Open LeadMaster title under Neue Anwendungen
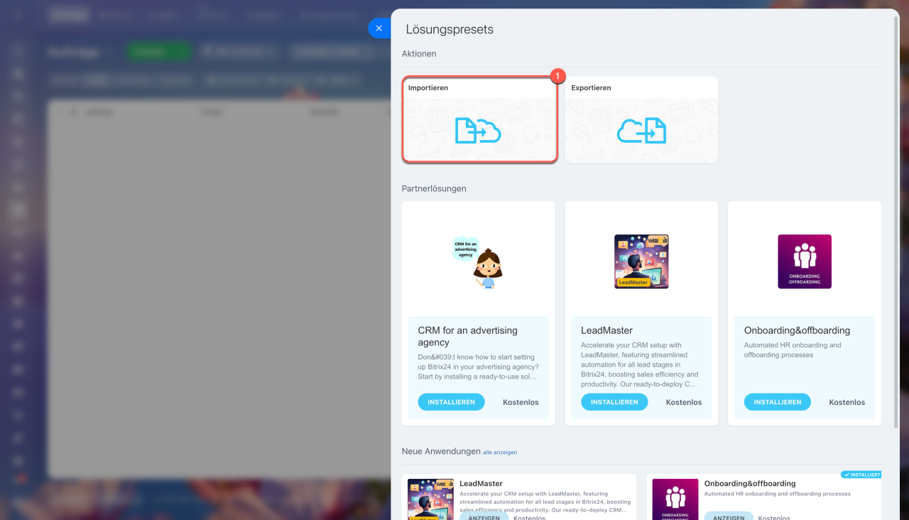The height and width of the screenshot is (520, 909). pyautogui.click(x=481, y=484)
